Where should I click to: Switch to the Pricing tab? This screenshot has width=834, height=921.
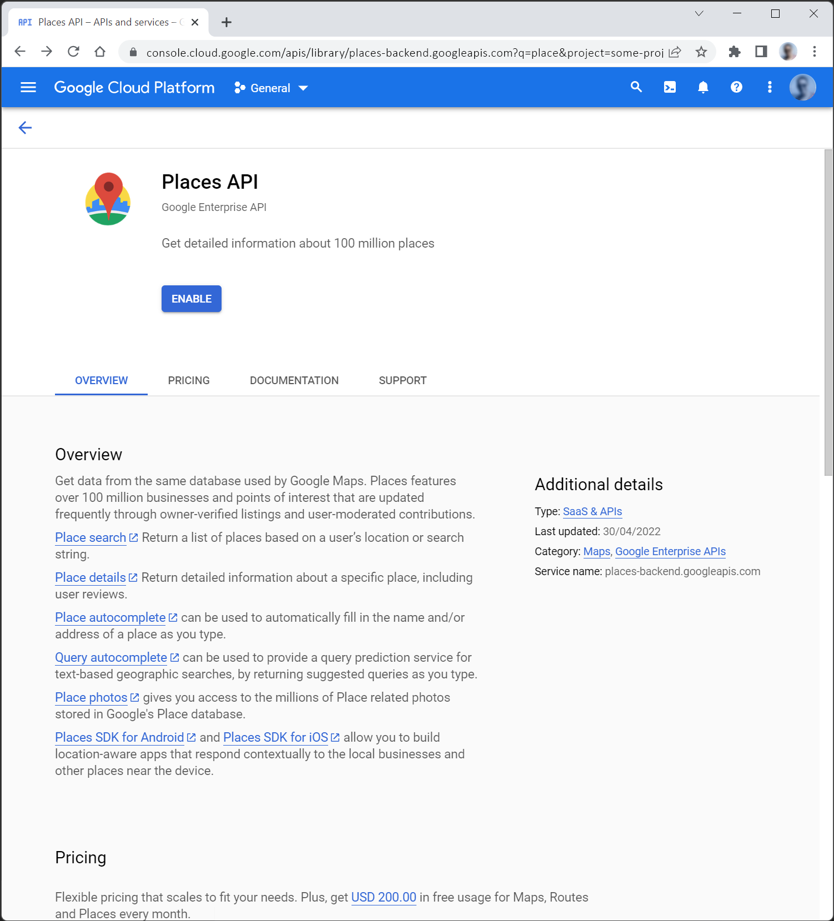[189, 380]
